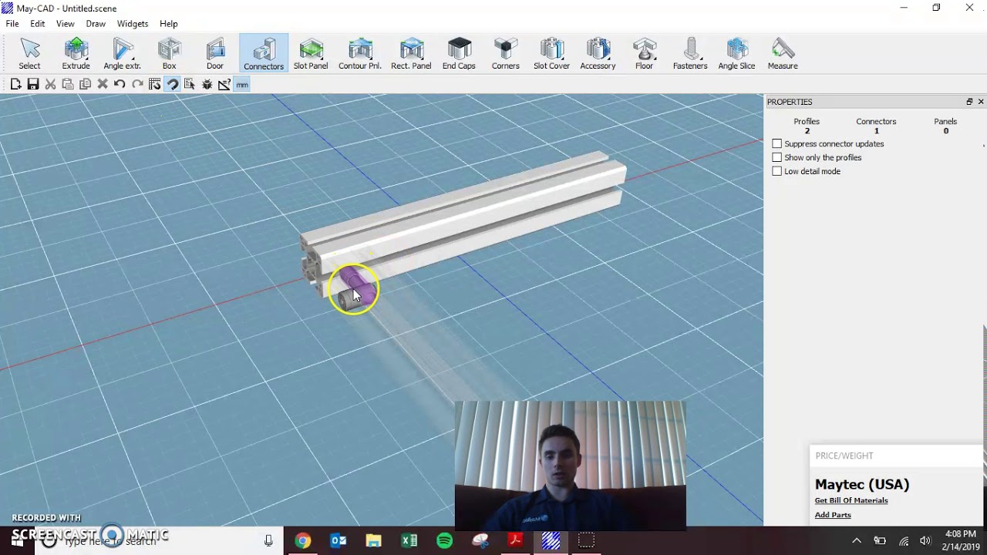This screenshot has height=555, width=987.
Task: Open the Door tool
Action: [x=215, y=53]
